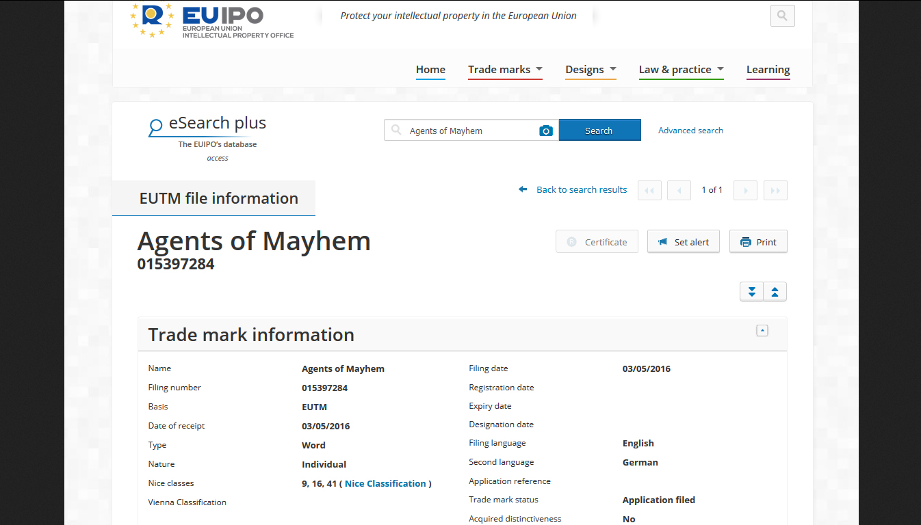
Task: Click the Basis value EUTM
Action: point(314,407)
